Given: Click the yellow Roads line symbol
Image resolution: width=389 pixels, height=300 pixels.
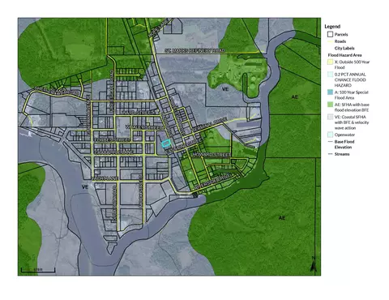Looking at the screenshot, I should pyautogui.click(x=330, y=41).
